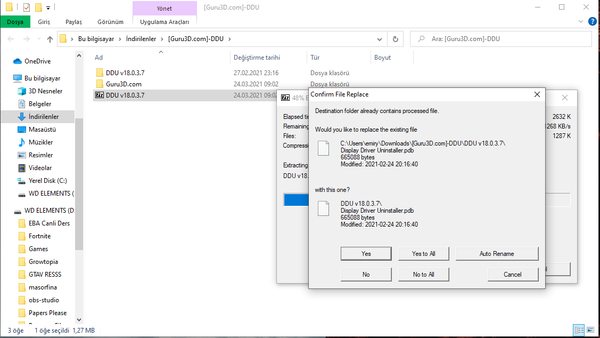Viewport: 600px width, 338px height.
Task: Open Yerel Disk (C:) drive
Action: point(47,181)
